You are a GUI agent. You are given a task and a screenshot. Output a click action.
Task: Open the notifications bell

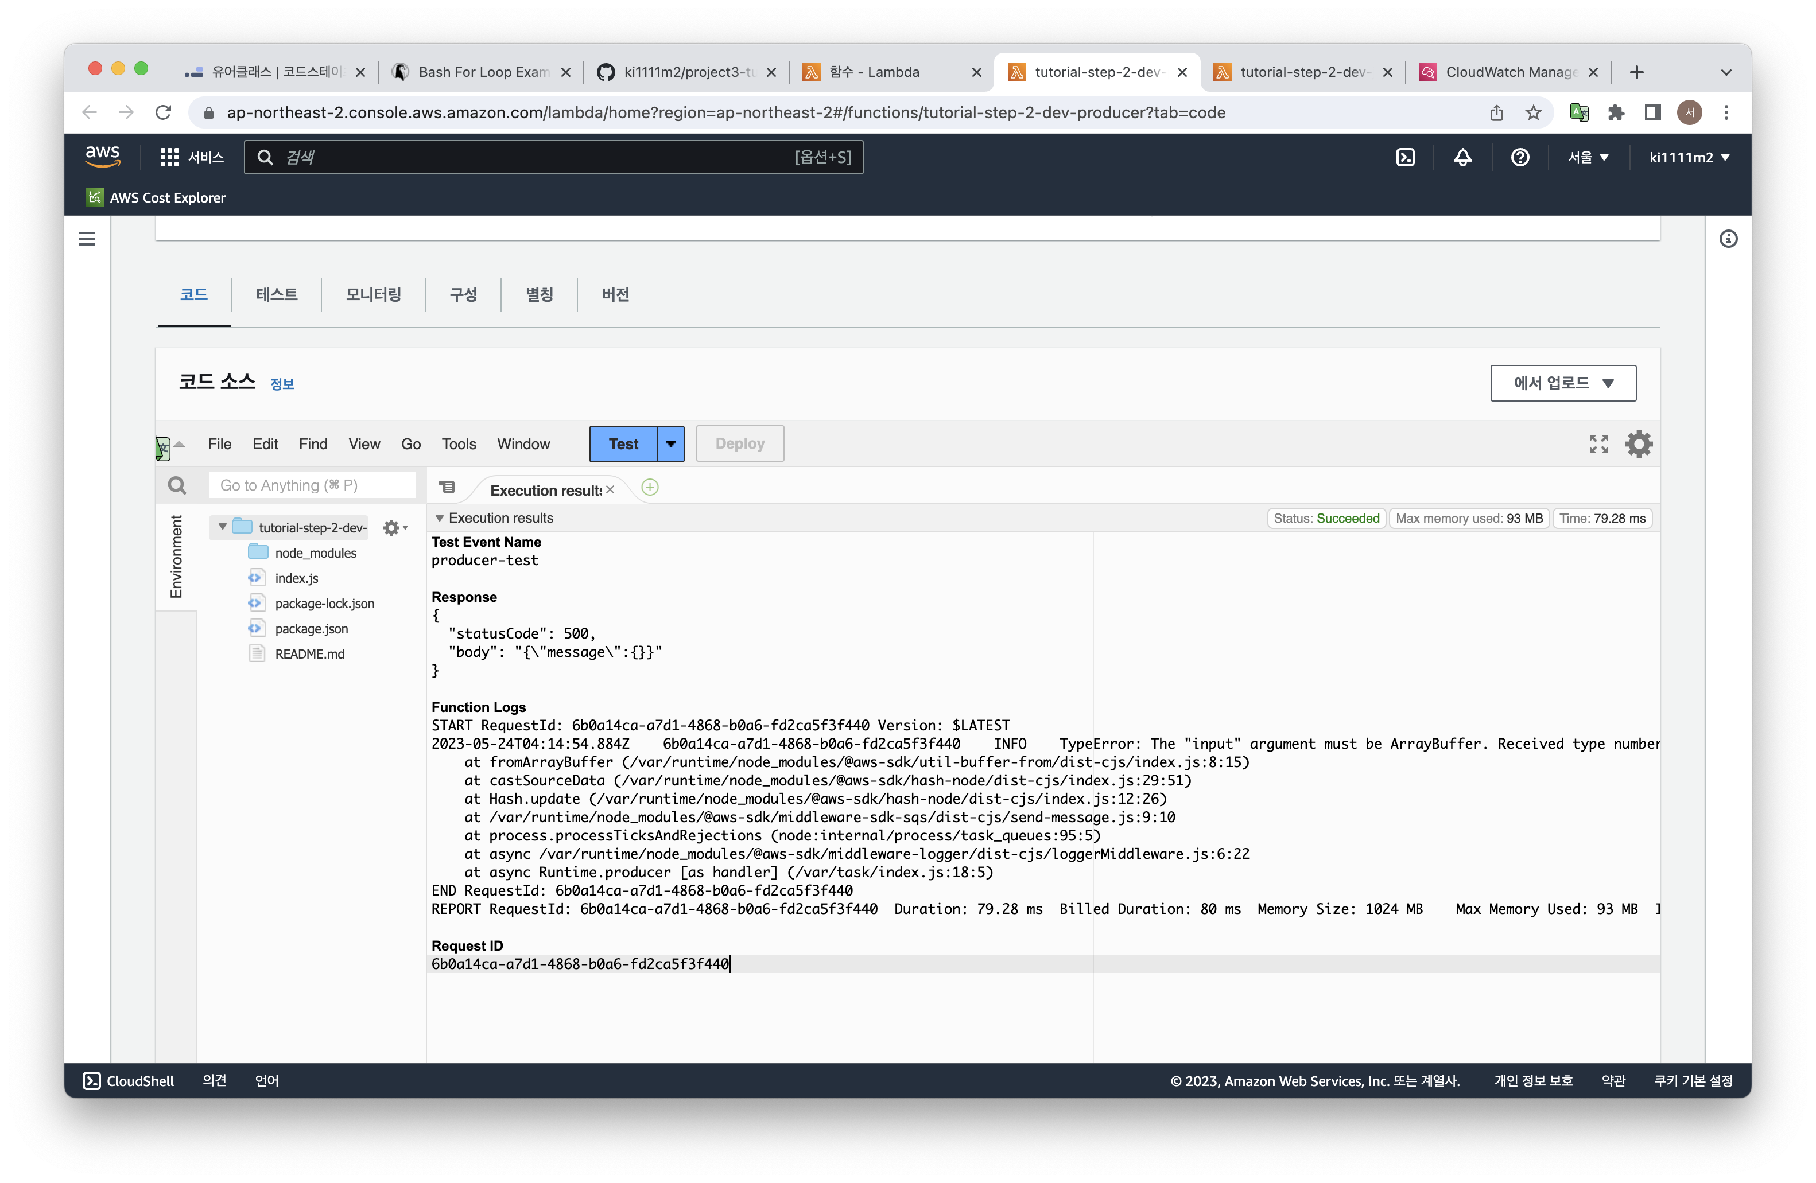pyautogui.click(x=1462, y=157)
